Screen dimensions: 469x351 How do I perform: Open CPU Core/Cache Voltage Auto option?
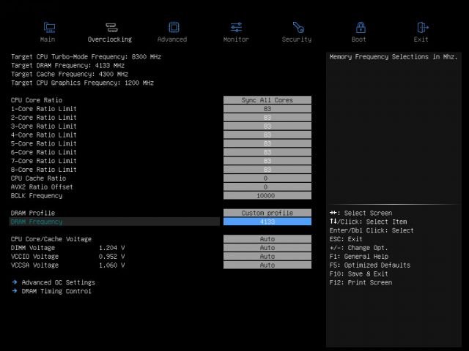tap(267, 239)
